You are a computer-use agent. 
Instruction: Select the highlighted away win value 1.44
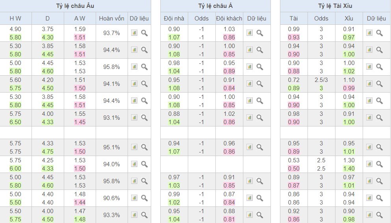click(x=80, y=202)
